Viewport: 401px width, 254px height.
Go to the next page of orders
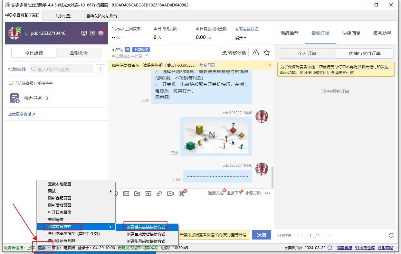pyautogui.click(x=325, y=235)
